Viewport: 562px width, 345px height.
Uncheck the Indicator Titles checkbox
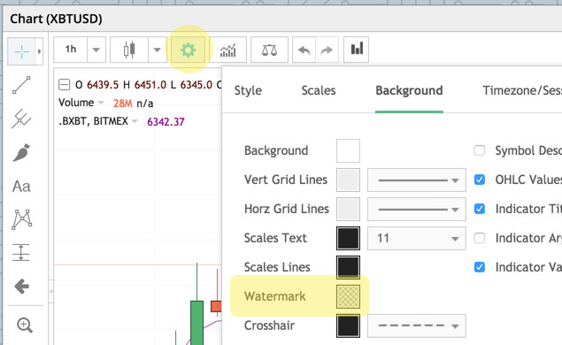coord(480,209)
